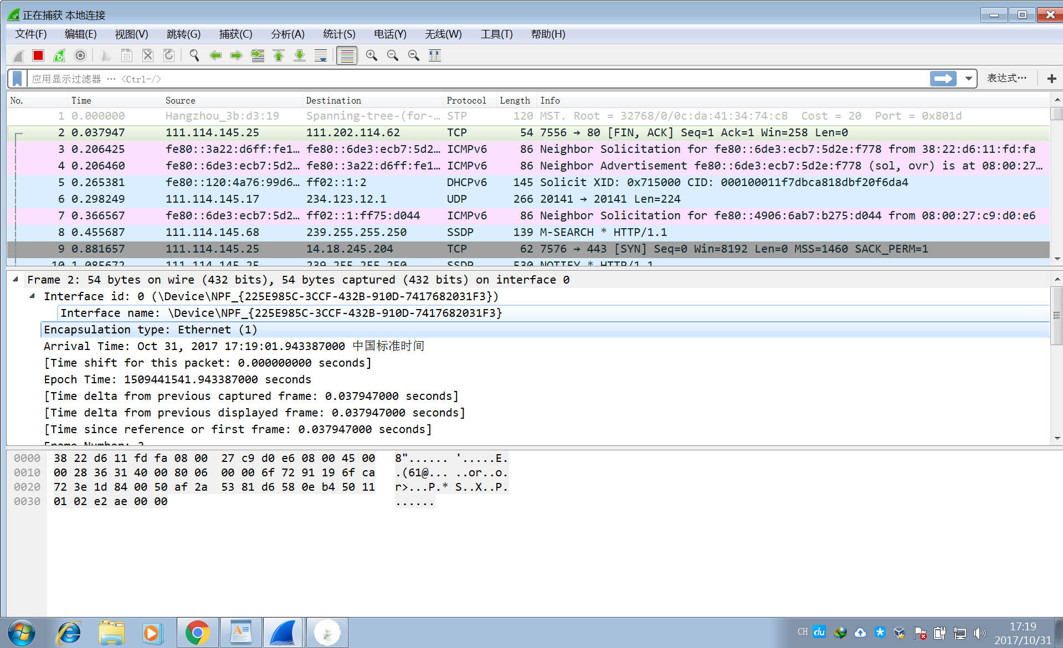The height and width of the screenshot is (648, 1063).
Task: Open the 编辑(E) menu
Action: tap(80, 34)
